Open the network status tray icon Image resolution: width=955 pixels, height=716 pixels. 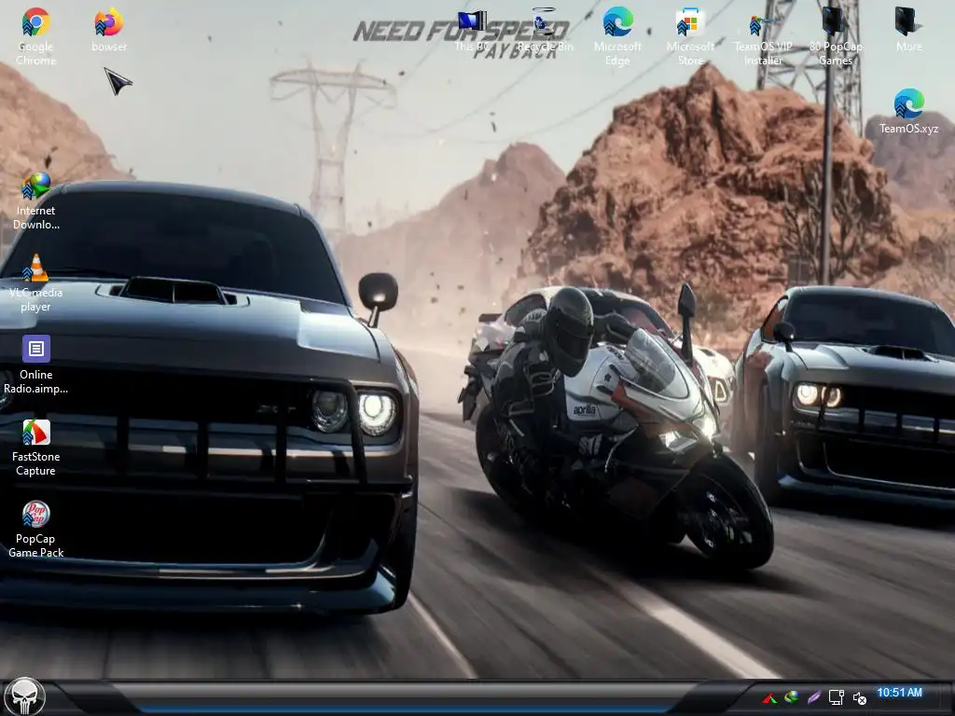click(837, 697)
